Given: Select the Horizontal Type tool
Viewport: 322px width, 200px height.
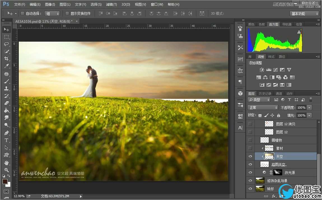Looking at the screenshot, I should pos(6,140).
